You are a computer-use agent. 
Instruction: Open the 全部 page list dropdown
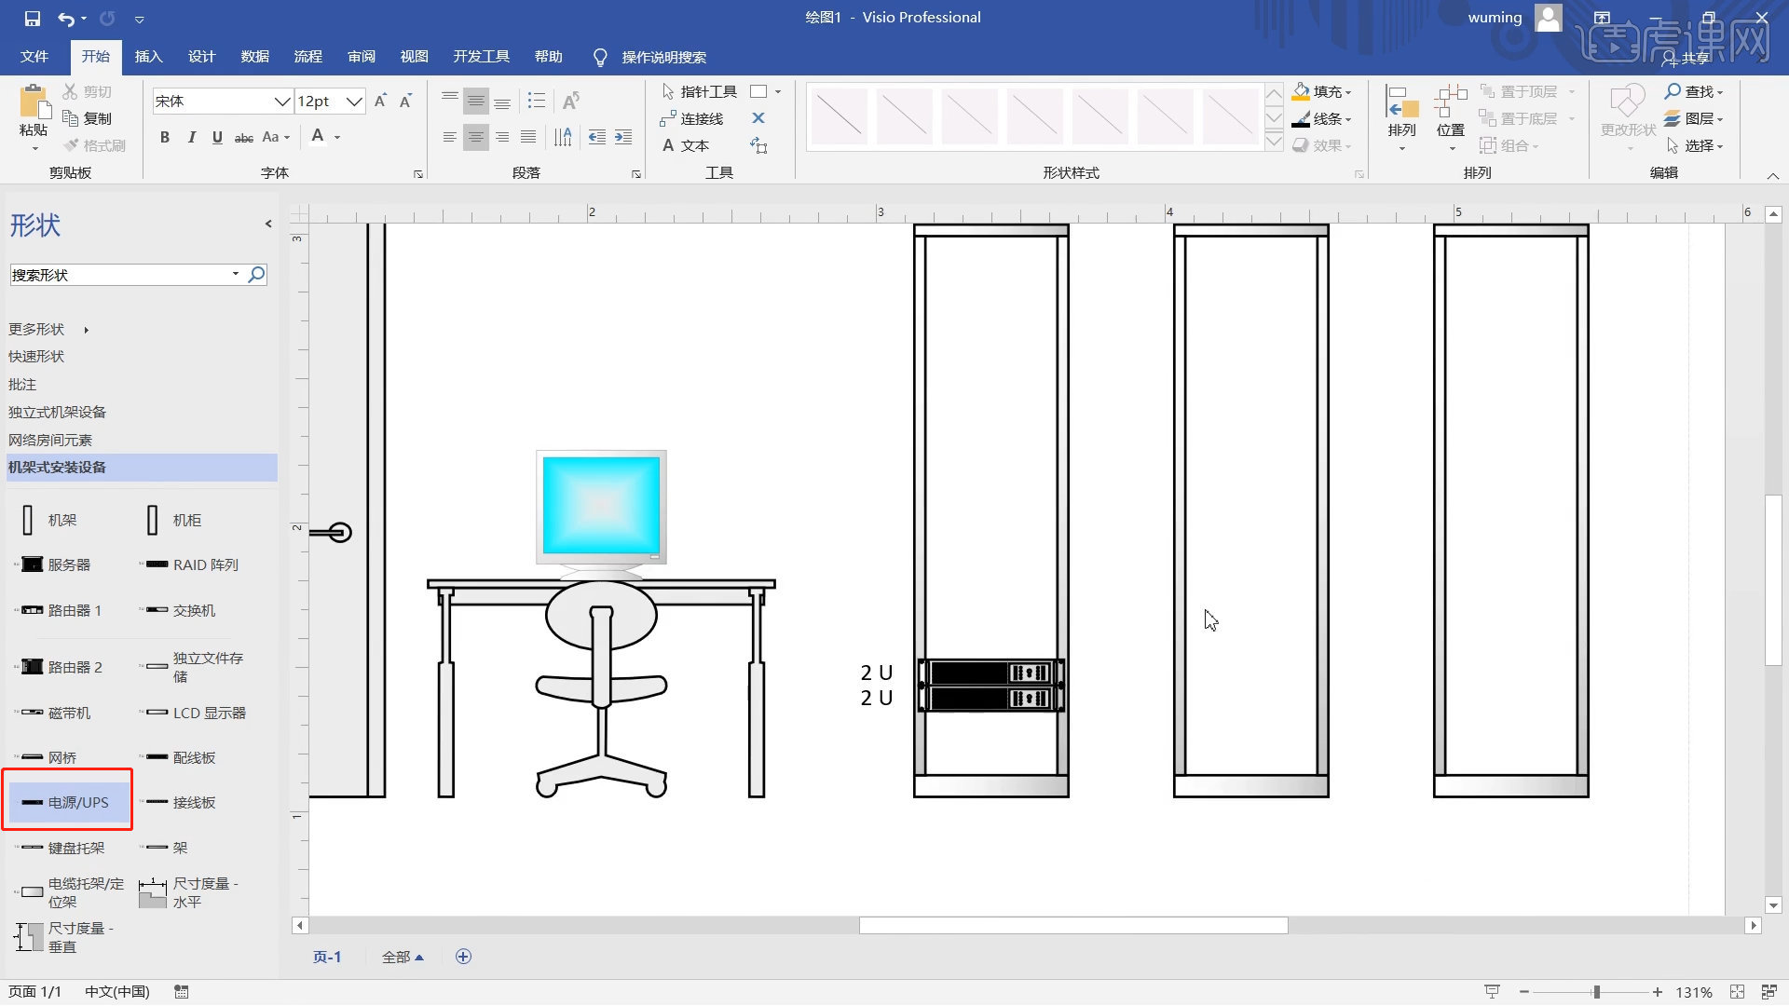(x=403, y=957)
